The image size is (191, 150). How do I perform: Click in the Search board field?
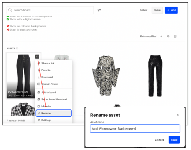tap(50, 10)
